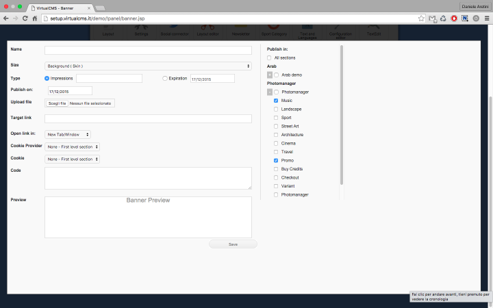Open Text and Languages toolbar item

(x=307, y=33)
